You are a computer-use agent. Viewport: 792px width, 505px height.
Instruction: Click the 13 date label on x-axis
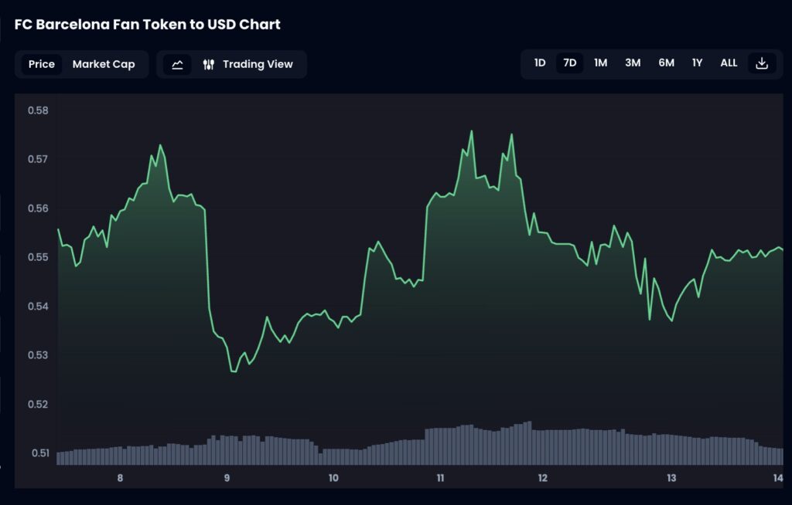[671, 478]
